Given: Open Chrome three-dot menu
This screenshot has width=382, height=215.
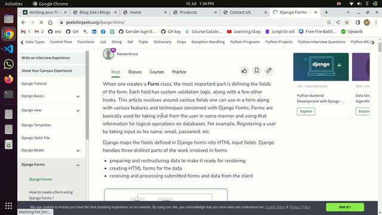Looking at the screenshot, I should tap(376, 23).
